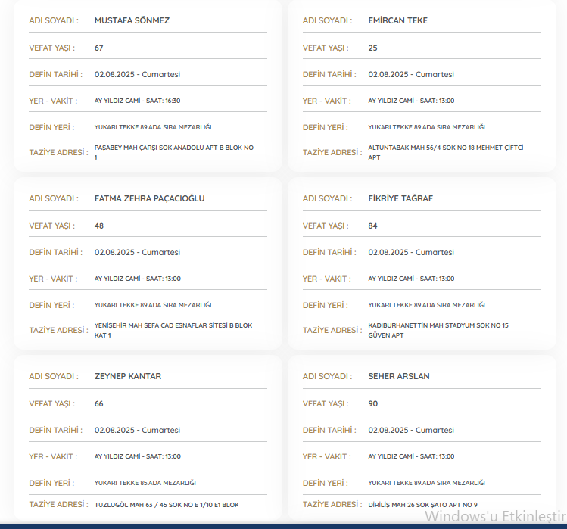Screen dimensions: 567x529
Task: Click the Ay Yıldız Cami 16:30 time
Action: click(x=137, y=101)
